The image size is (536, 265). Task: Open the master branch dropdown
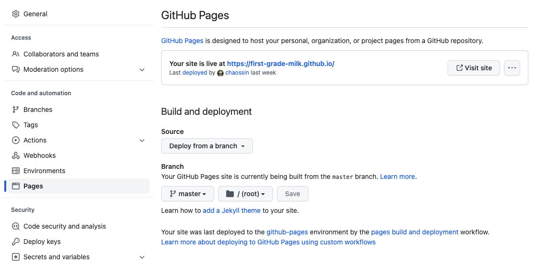(187, 194)
